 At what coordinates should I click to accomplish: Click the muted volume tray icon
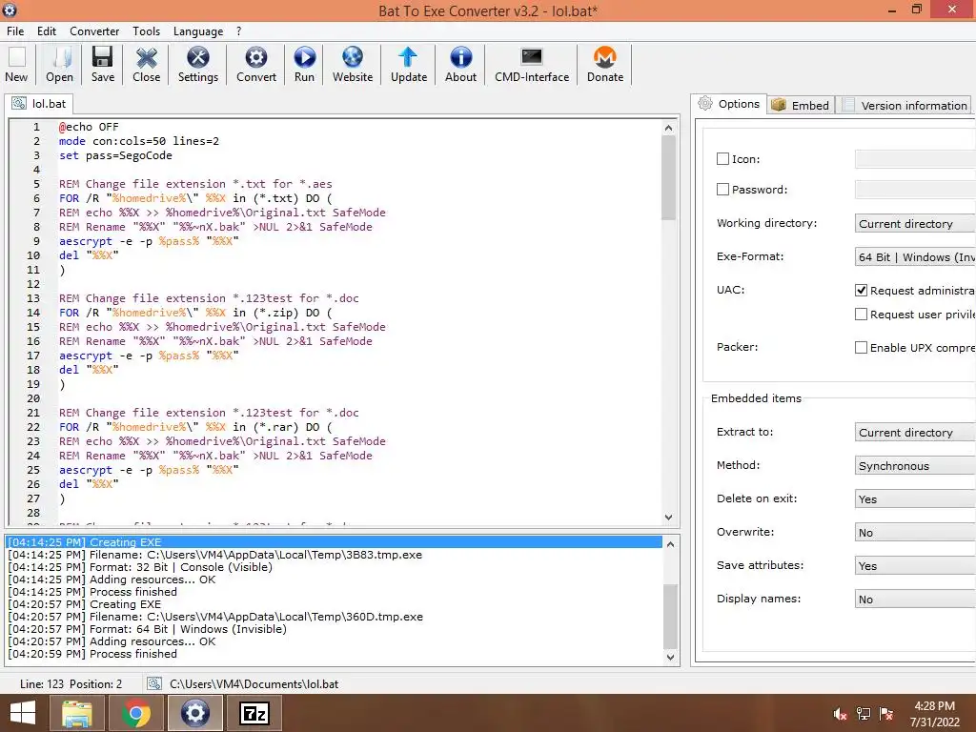click(841, 714)
